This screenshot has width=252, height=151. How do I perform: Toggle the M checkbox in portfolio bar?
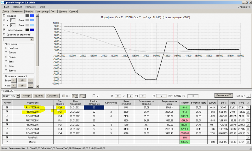pos(94,96)
